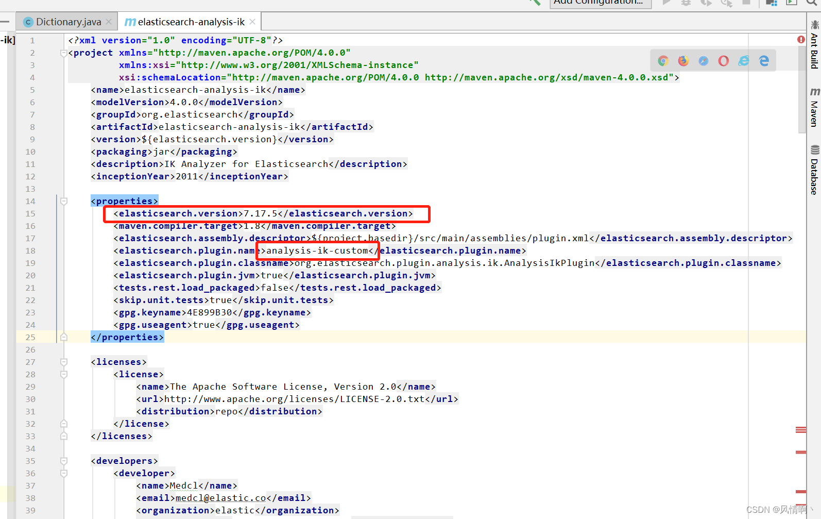The height and width of the screenshot is (519, 821).
Task: Click AnalysisIkPlugin classname value
Action: click(444, 263)
